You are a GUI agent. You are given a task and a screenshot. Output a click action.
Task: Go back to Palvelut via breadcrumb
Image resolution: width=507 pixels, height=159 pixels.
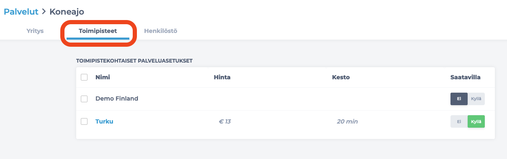[x=21, y=12]
